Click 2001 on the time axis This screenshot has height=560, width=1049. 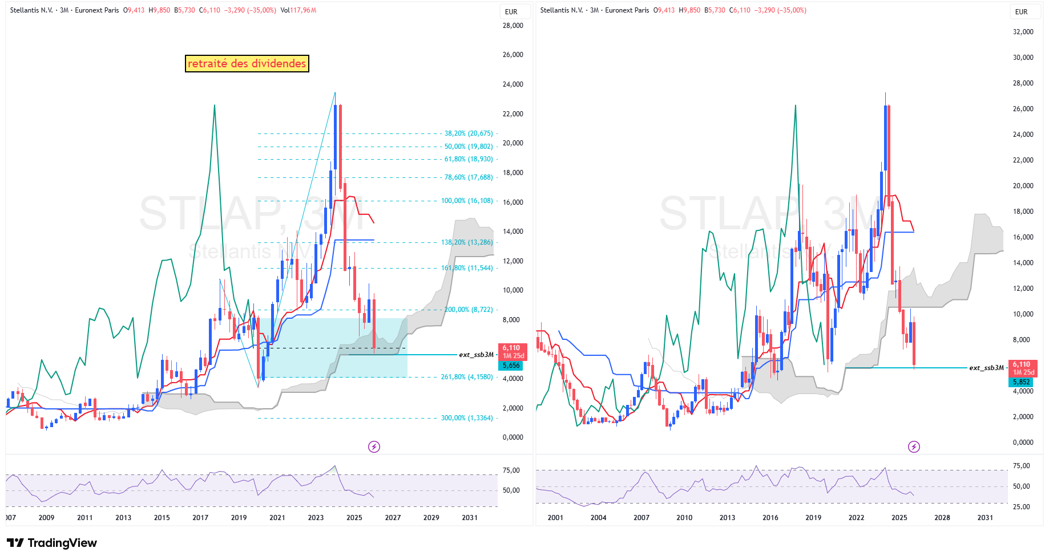pyautogui.click(x=555, y=518)
